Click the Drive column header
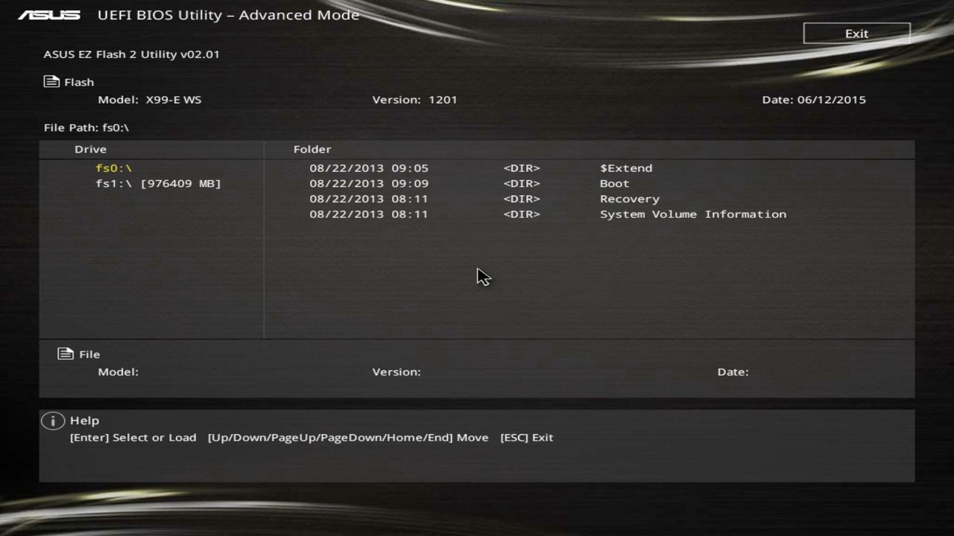This screenshot has width=954, height=536. tap(90, 150)
